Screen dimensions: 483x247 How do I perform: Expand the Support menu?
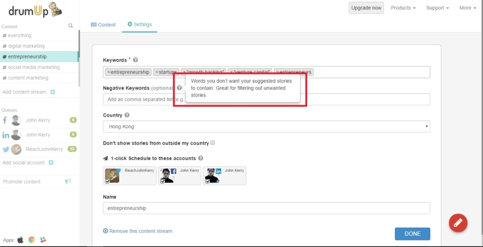(x=437, y=8)
